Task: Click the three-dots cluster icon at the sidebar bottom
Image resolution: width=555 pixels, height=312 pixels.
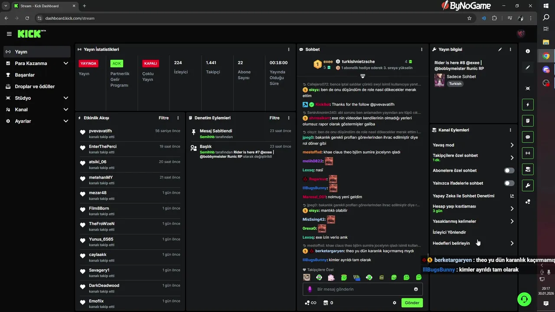Action: [528, 201]
